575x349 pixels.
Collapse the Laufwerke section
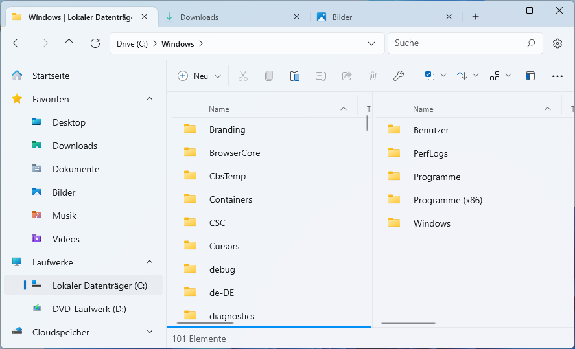tap(150, 262)
